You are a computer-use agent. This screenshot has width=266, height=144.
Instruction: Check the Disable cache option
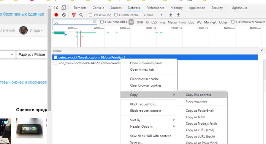pyautogui.click(x=116, y=15)
